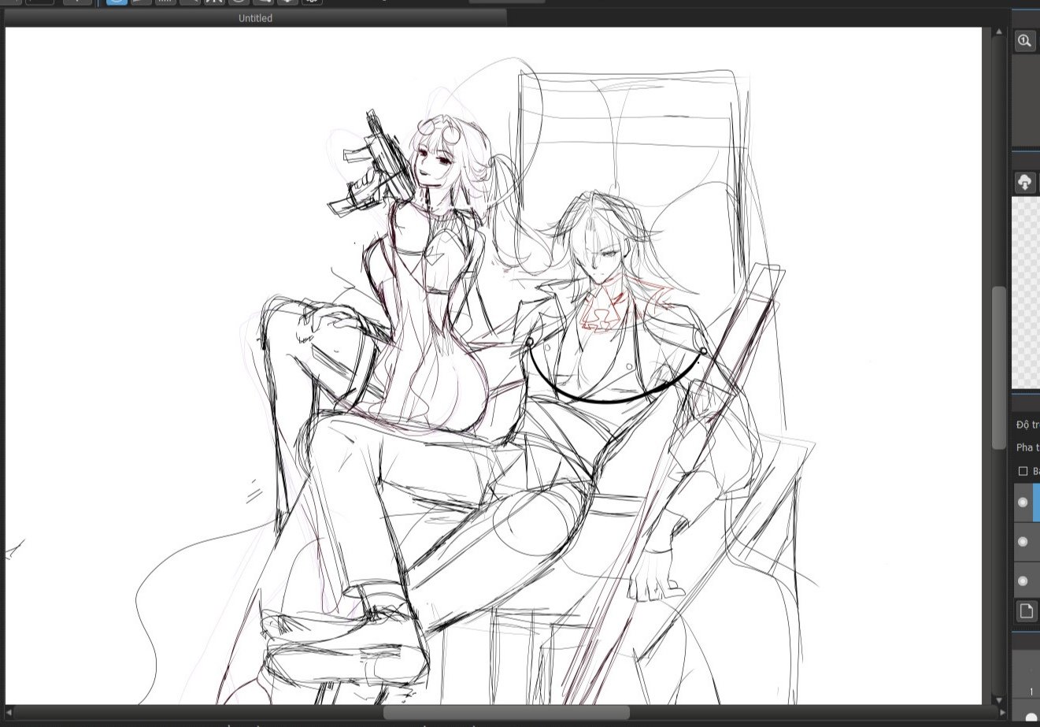Click the horizontal scrollbar thumb below canvas
Viewport: 1040px width, 727px height.
click(x=506, y=712)
